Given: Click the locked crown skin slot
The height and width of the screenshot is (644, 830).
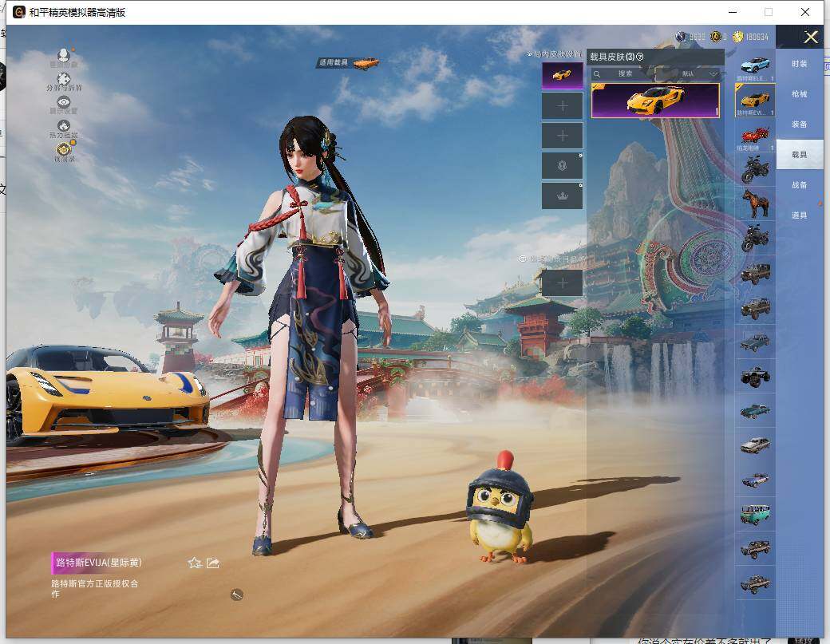Looking at the screenshot, I should click(562, 196).
